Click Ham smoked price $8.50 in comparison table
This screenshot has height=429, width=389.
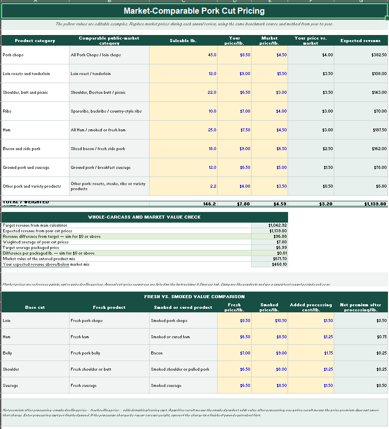pyautogui.click(x=269, y=337)
